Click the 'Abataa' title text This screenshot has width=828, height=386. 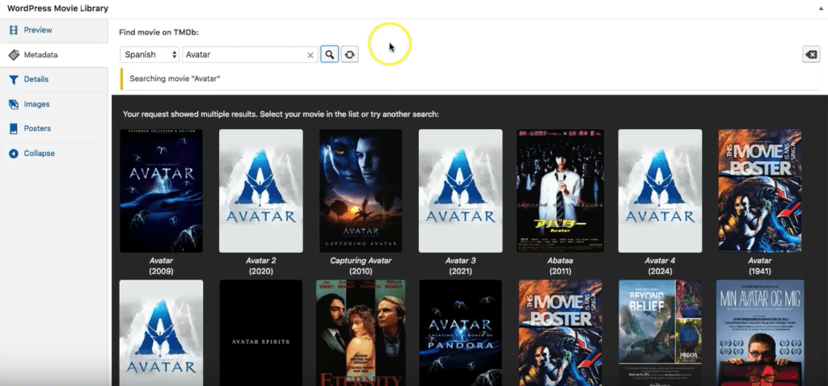(x=560, y=261)
